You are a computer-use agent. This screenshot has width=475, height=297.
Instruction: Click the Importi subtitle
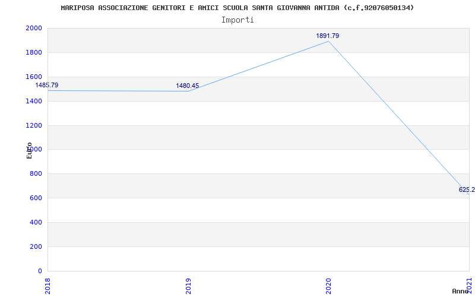click(x=237, y=20)
